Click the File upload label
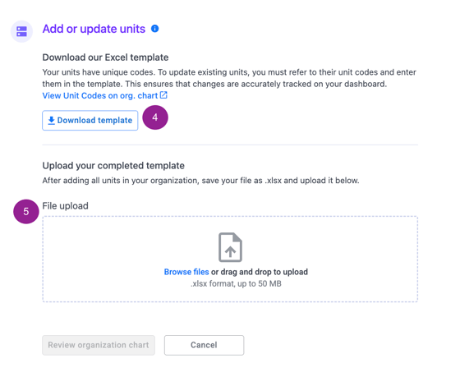The image size is (460, 372). [65, 205]
